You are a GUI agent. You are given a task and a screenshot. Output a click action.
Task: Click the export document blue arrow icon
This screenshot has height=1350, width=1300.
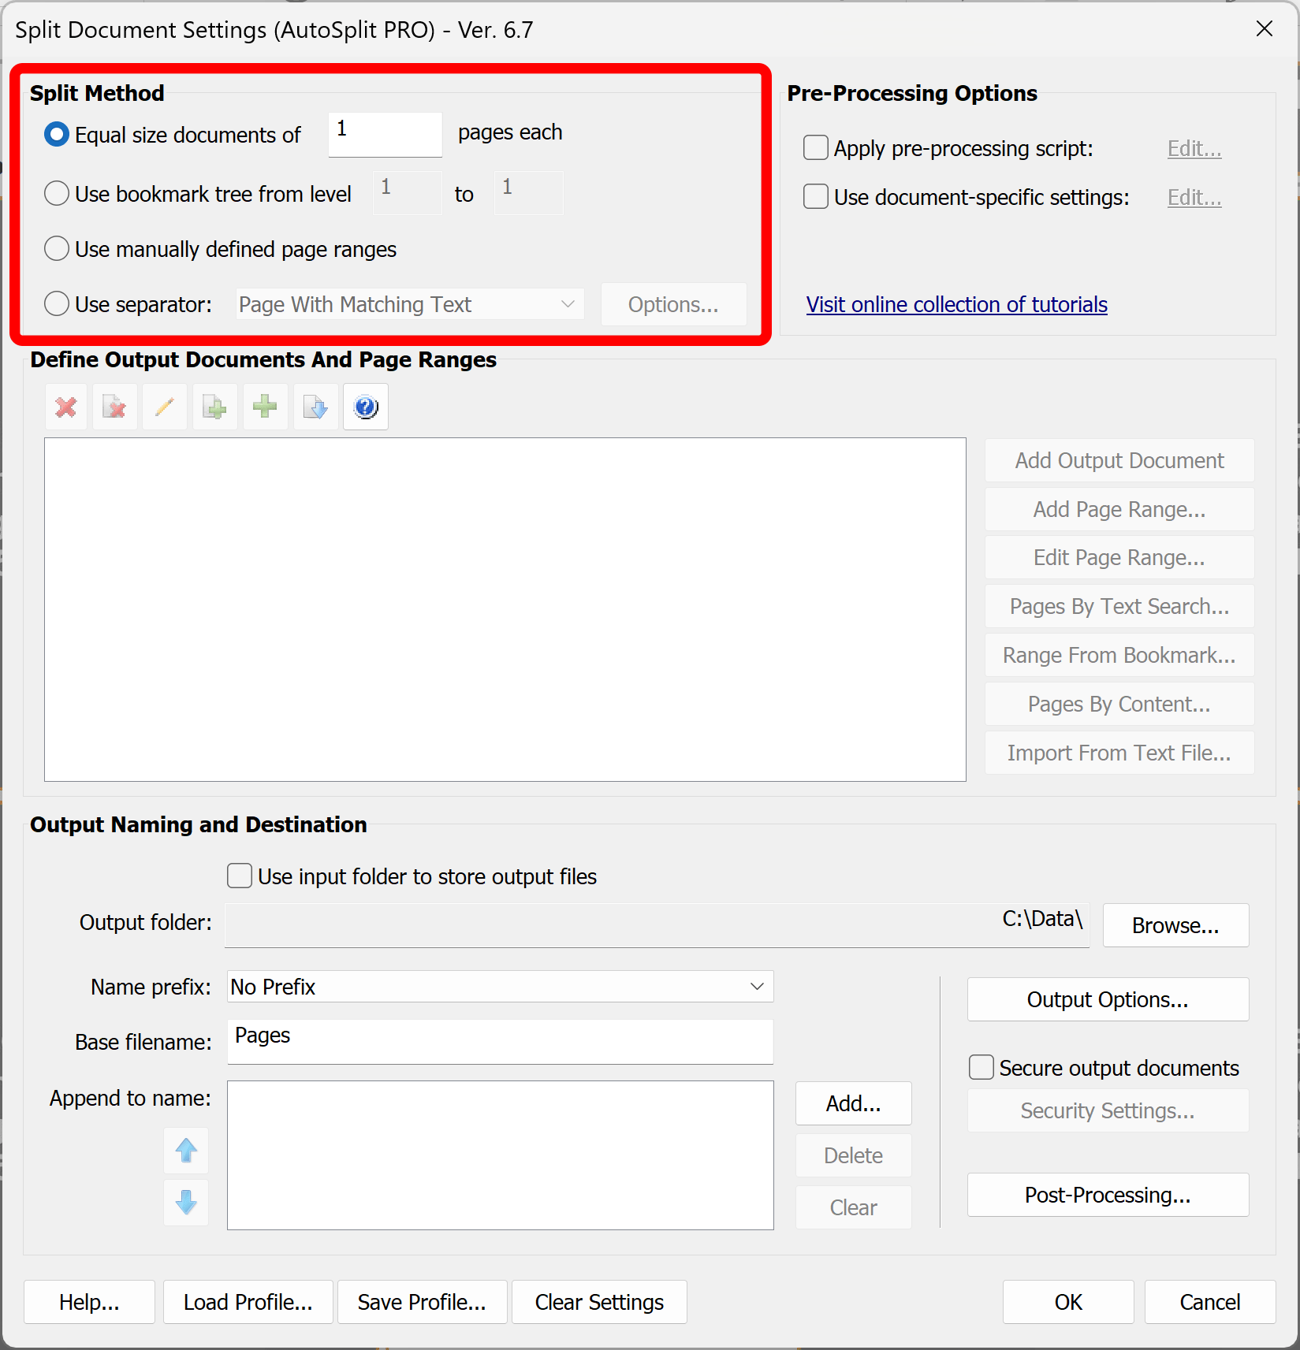coord(315,407)
